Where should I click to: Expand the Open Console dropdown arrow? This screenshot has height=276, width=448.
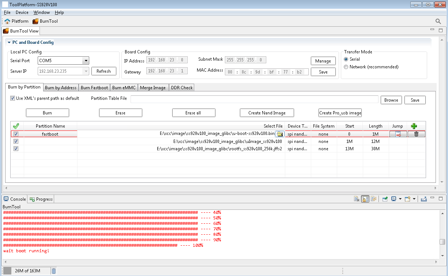(414, 199)
